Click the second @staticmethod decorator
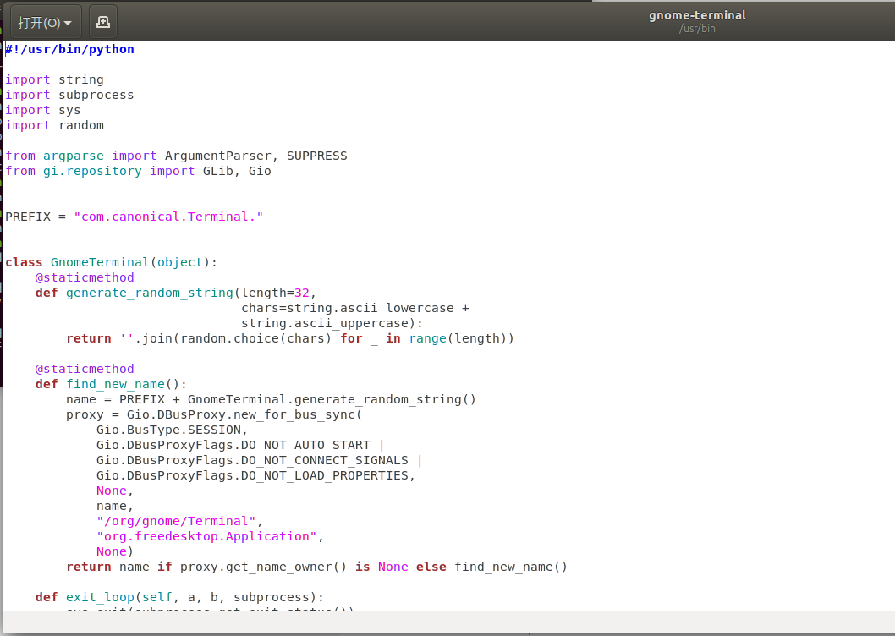 coord(85,369)
